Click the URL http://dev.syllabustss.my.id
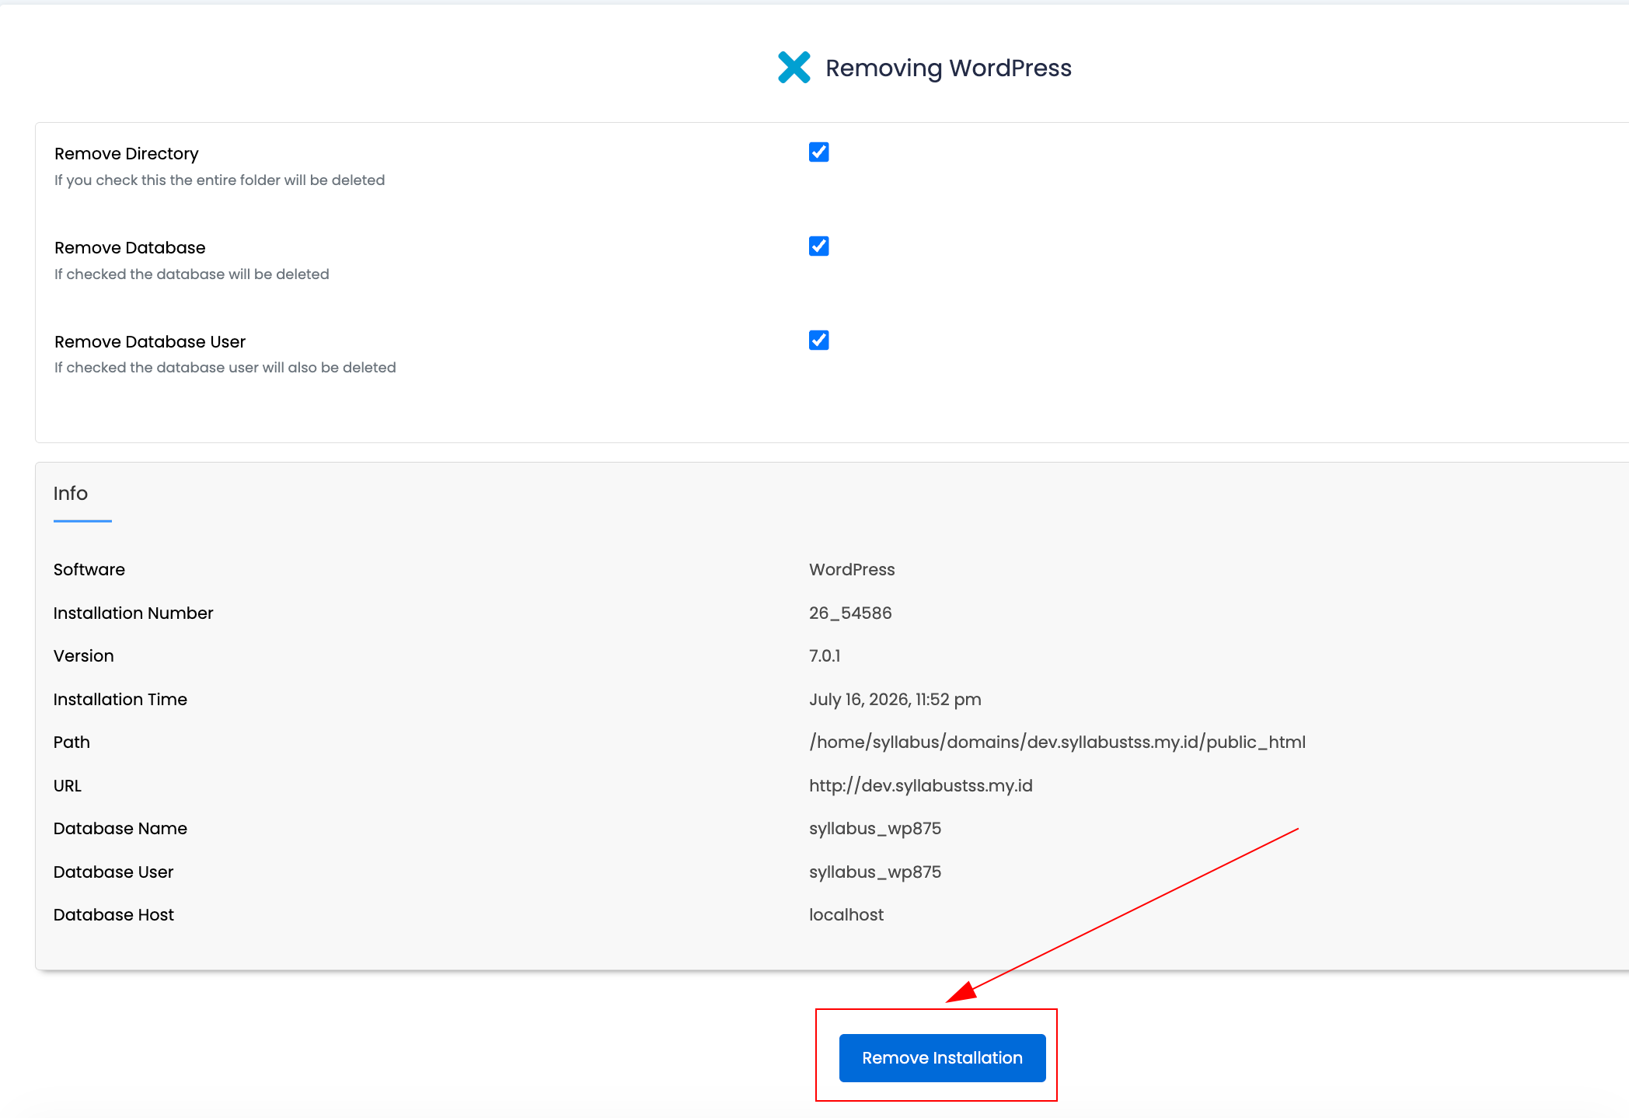Image resolution: width=1629 pixels, height=1118 pixels. pos(921,786)
